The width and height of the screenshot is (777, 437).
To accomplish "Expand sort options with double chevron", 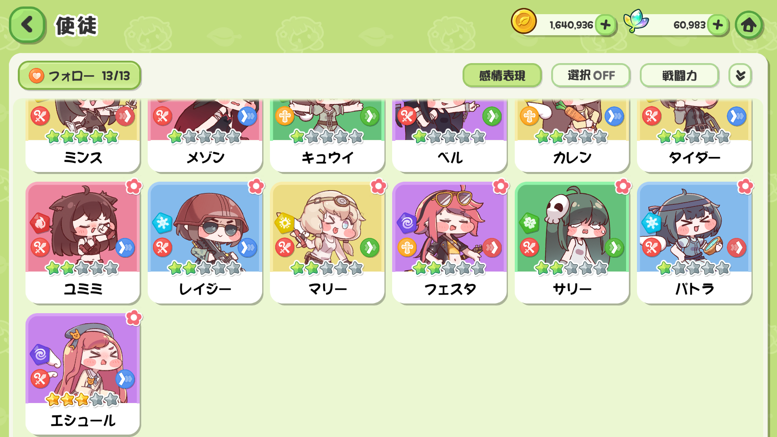I will click(740, 76).
